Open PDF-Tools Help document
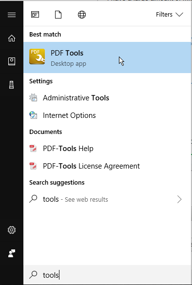Screen dimensions: 192x285 coord(107,149)
